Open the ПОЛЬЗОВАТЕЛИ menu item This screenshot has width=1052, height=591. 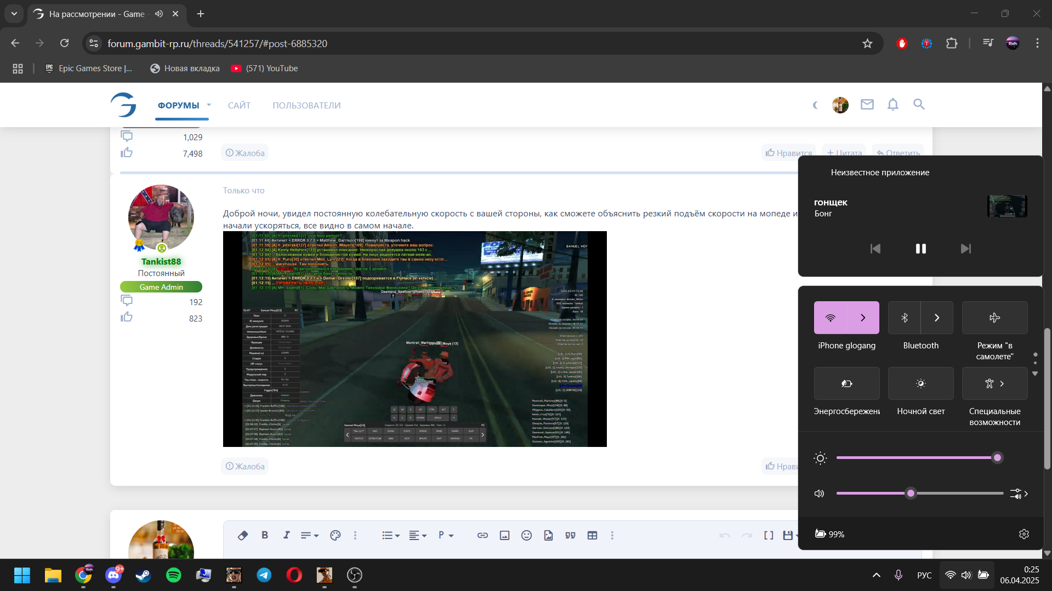point(306,106)
